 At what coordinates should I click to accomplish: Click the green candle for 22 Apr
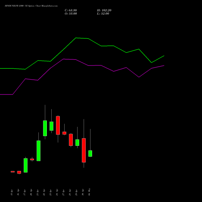[x=45, y=128]
